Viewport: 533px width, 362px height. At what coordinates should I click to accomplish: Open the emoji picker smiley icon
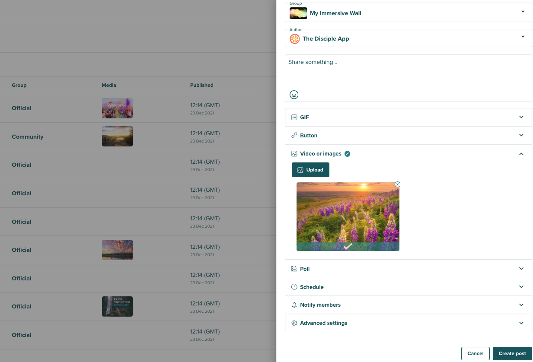[294, 95]
